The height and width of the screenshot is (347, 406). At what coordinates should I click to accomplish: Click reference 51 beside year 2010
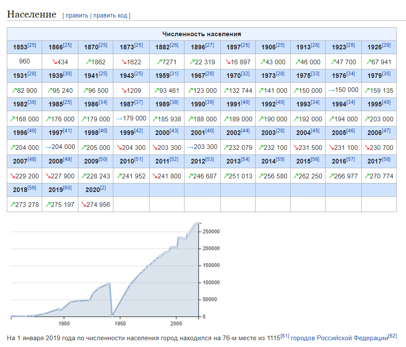[138, 159]
